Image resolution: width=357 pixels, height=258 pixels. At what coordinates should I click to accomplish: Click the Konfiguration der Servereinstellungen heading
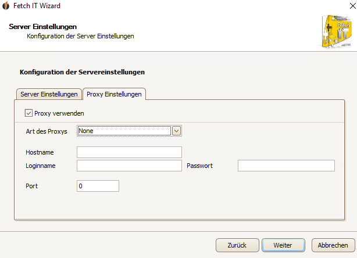click(x=82, y=72)
